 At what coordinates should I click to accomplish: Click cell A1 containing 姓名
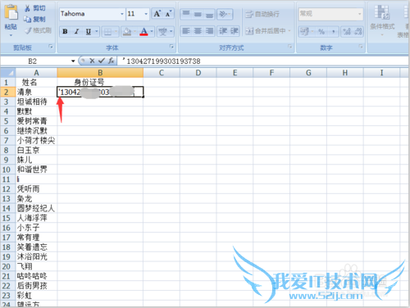(x=36, y=83)
